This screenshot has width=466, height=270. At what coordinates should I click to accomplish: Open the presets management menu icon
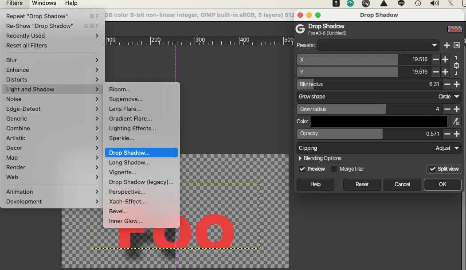[456, 45]
